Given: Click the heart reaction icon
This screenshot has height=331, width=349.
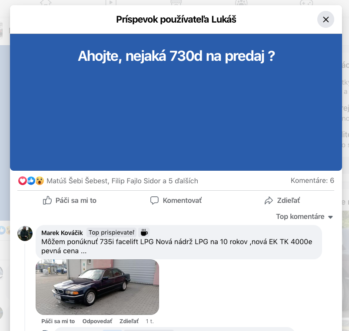Looking at the screenshot, I should [22, 181].
